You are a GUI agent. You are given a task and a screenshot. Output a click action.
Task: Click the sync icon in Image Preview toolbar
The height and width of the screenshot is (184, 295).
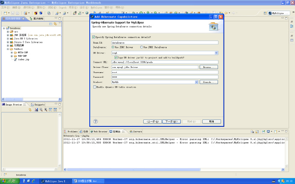pyautogui.click(x=30, y=110)
